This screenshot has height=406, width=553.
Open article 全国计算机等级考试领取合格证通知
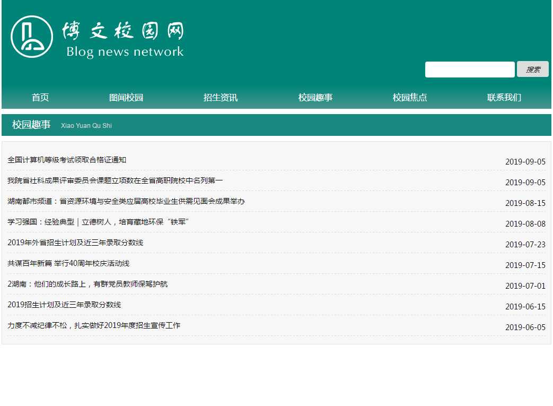point(67,160)
